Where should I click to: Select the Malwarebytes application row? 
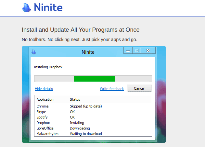(x=93, y=134)
